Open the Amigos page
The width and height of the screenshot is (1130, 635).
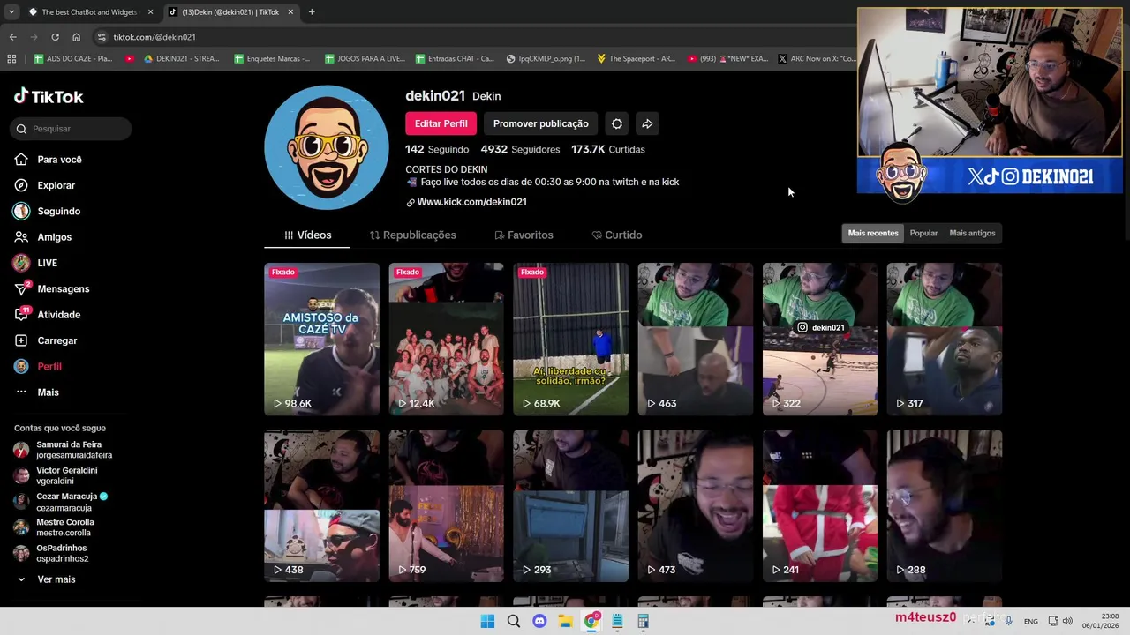(43, 237)
